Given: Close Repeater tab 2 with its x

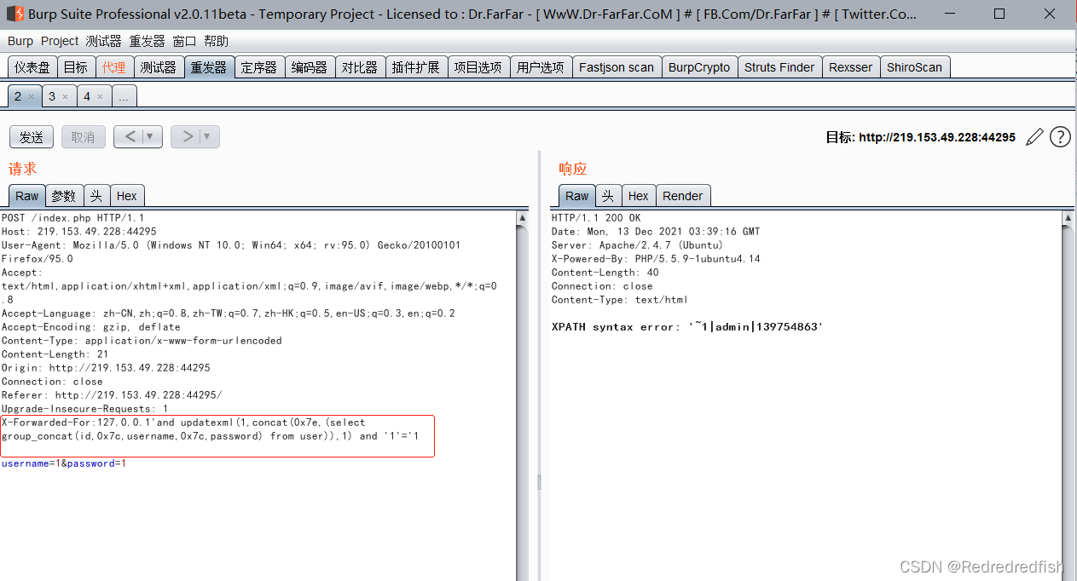Looking at the screenshot, I should click(x=32, y=97).
